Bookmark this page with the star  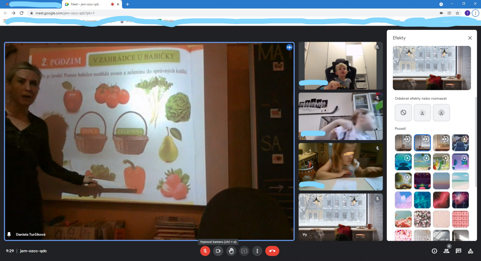(x=457, y=13)
